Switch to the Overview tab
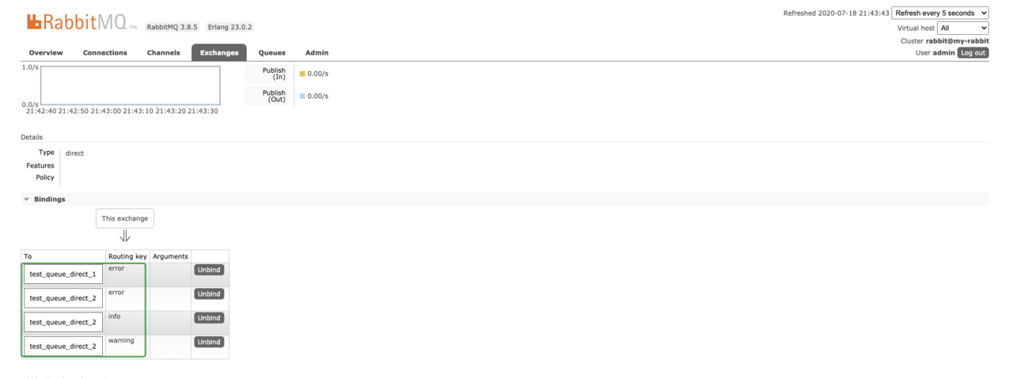This screenshot has height=378, width=1013. coord(46,53)
